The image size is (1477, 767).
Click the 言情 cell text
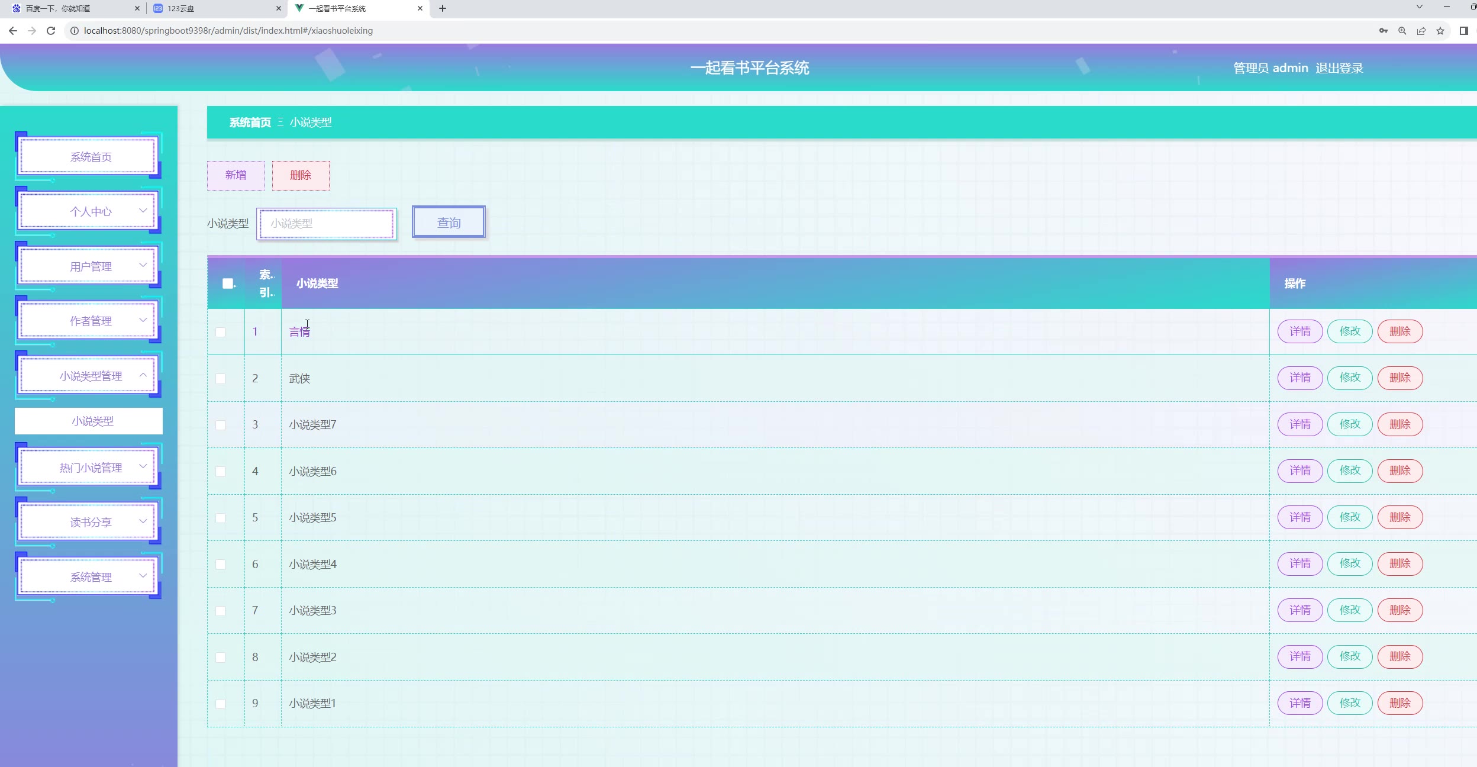point(299,332)
